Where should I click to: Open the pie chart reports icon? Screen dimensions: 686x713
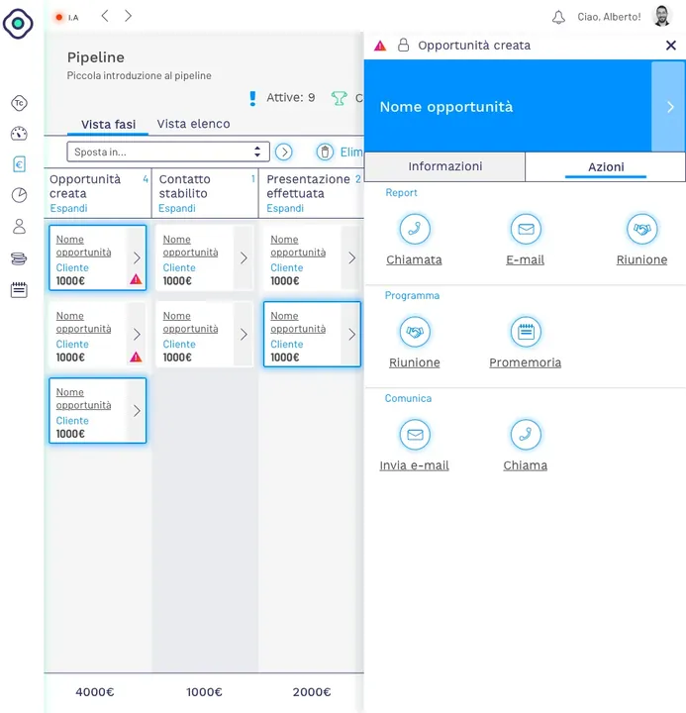click(19, 195)
